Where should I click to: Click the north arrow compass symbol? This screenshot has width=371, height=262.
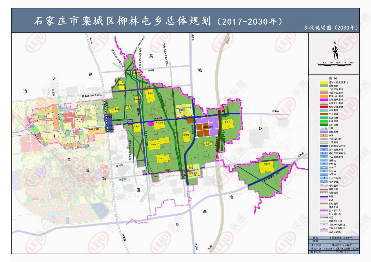click(x=335, y=52)
